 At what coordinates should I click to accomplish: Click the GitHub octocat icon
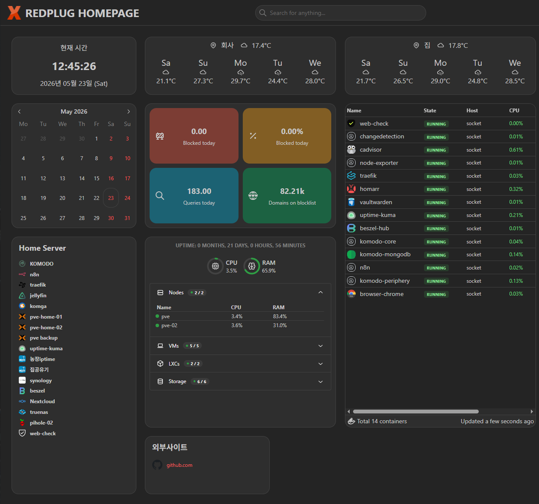click(x=157, y=465)
